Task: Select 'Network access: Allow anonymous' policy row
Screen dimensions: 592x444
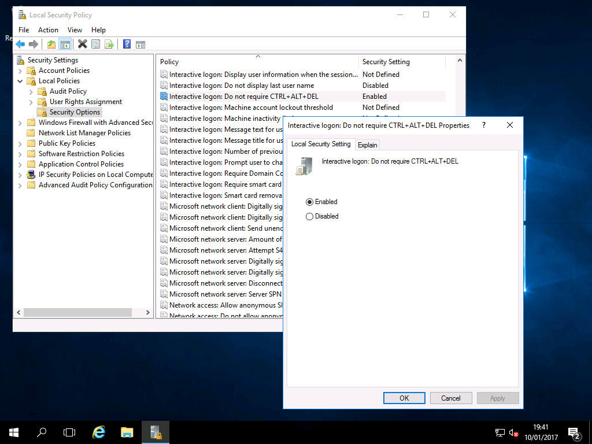Action: [x=221, y=305]
